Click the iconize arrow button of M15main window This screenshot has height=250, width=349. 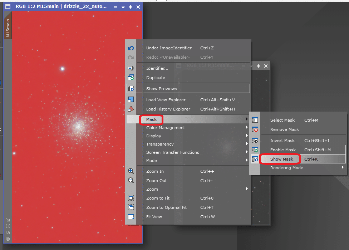tap(123, 7)
